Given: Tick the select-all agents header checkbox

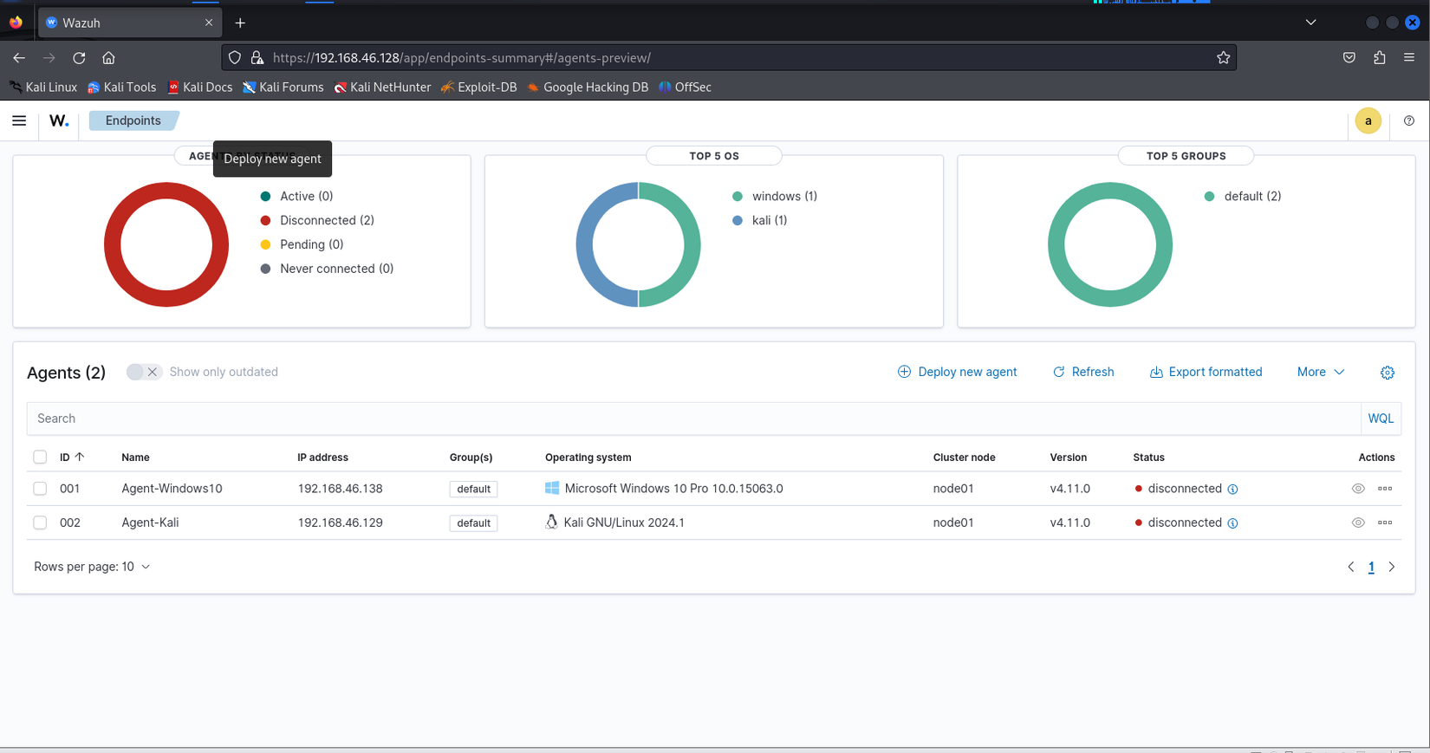Looking at the screenshot, I should (40, 457).
